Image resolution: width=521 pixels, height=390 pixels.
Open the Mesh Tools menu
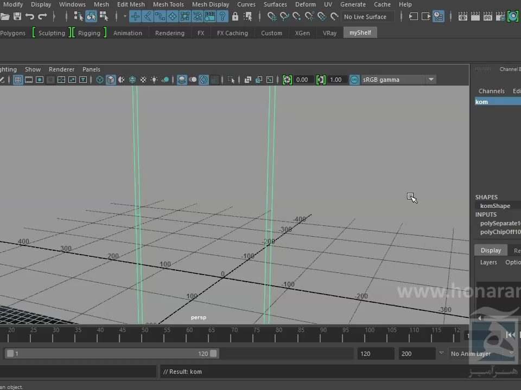click(168, 4)
